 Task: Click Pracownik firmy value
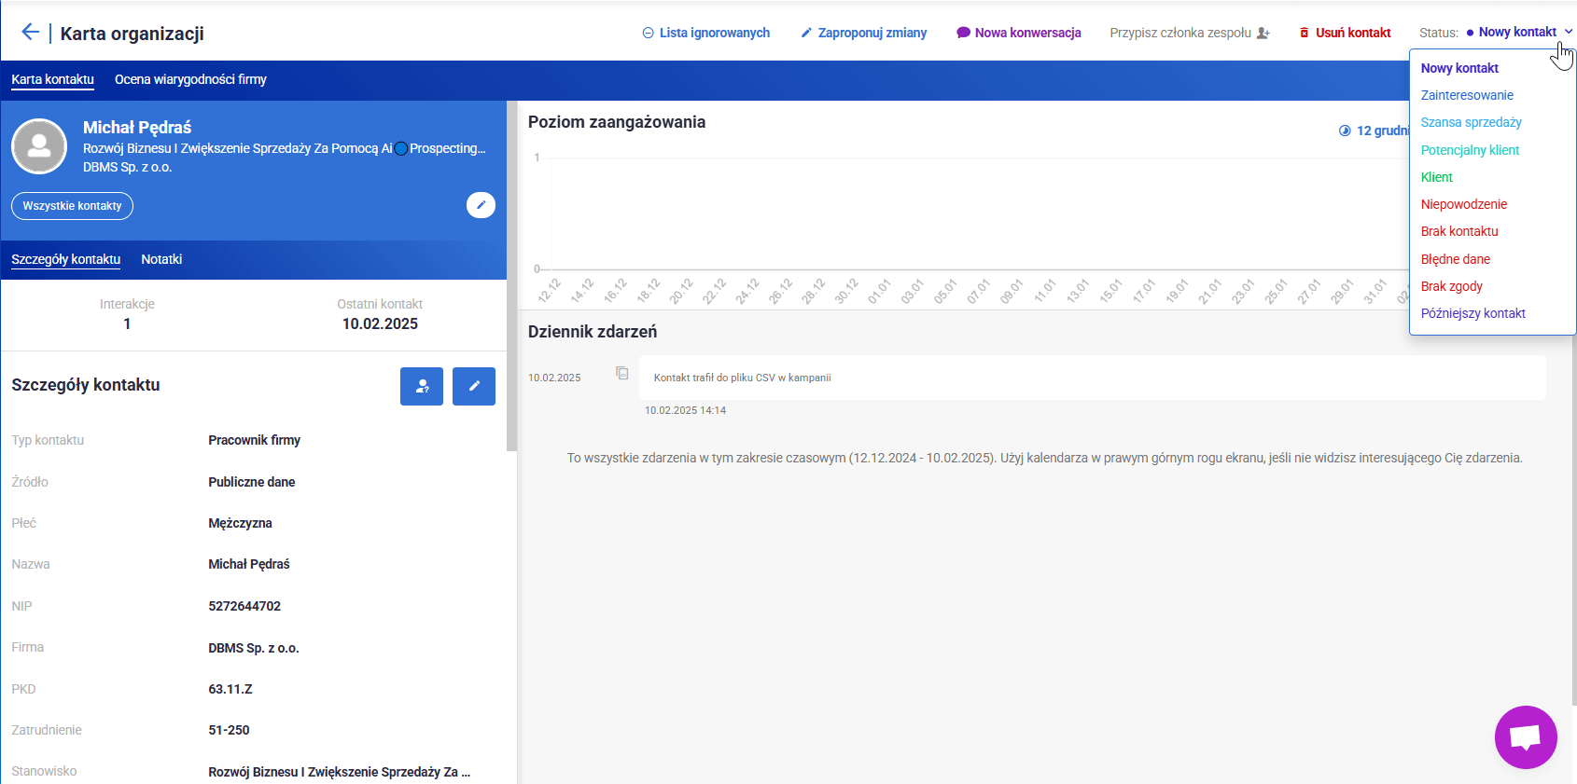255,440
